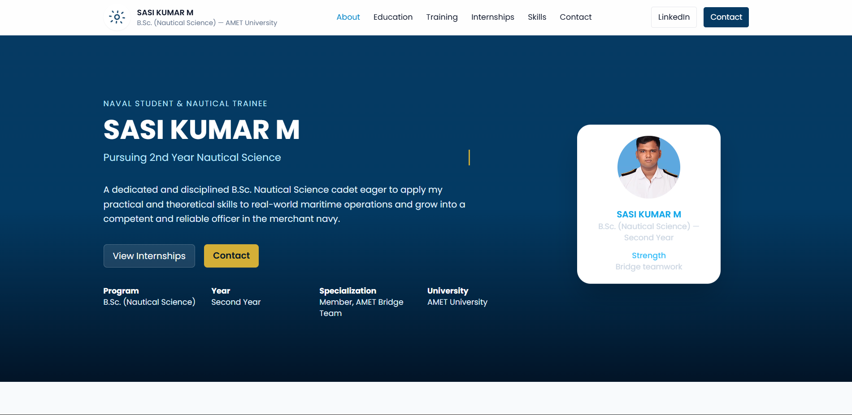Click the View Internships button
852x415 pixels.
pyautogui.click(x=149, y=256)
